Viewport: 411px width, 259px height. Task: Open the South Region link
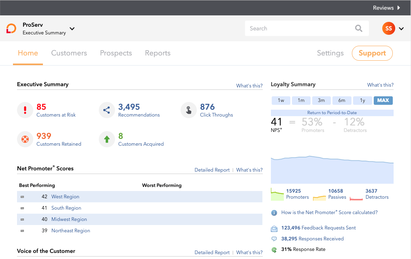66,208
